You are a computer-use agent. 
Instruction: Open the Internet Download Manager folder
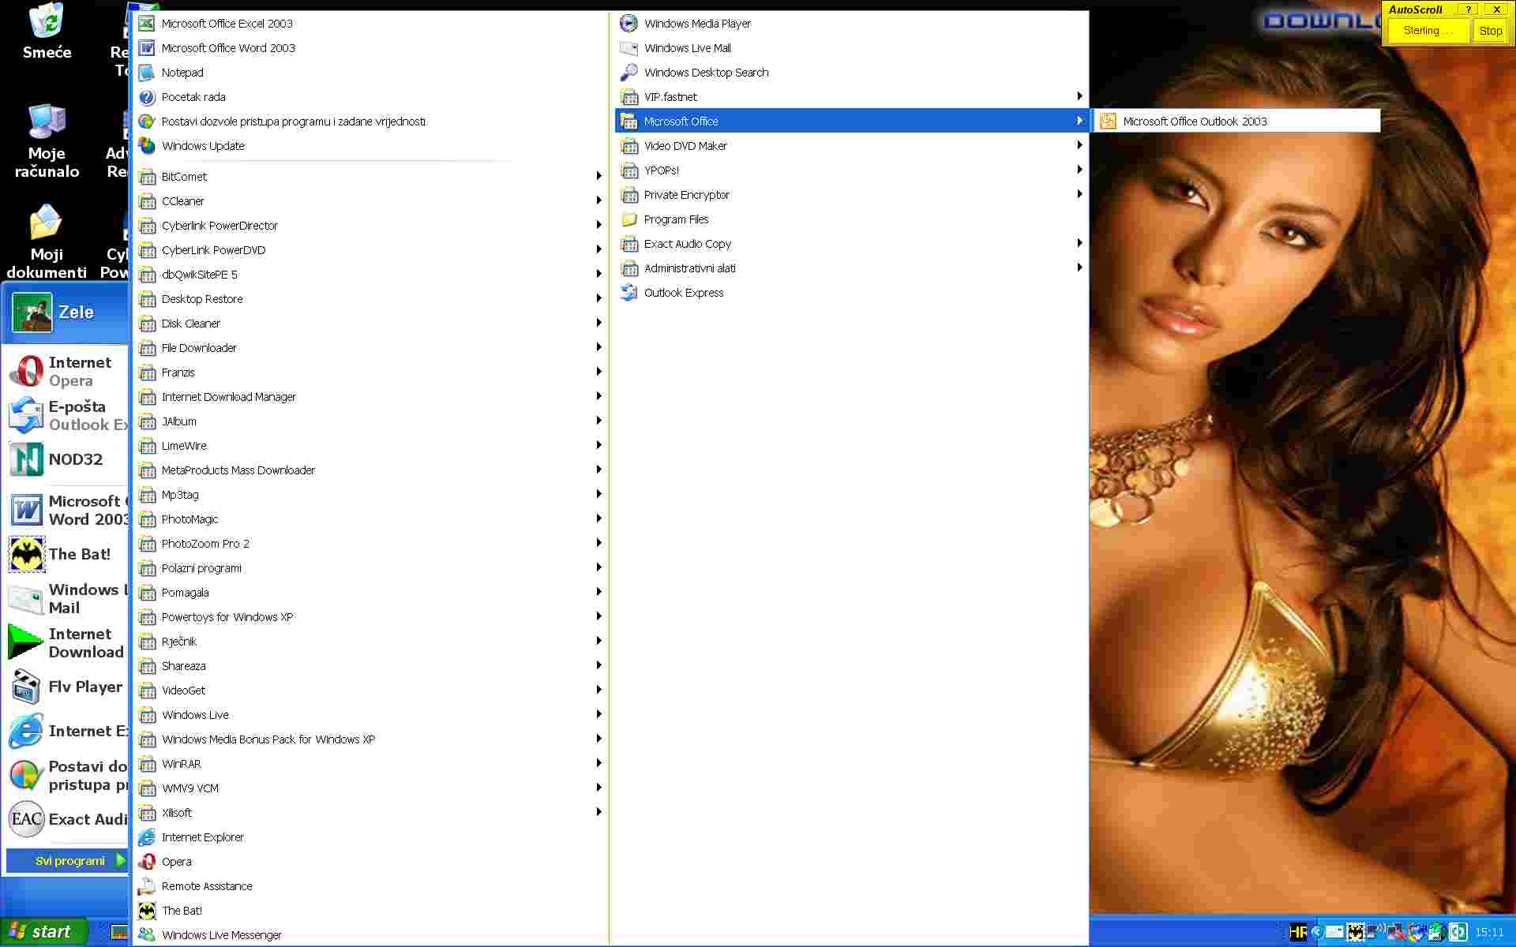(x=228, y=397)
